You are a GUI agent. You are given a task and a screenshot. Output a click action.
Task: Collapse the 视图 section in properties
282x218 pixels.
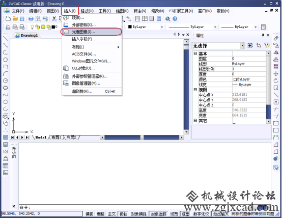[x=195, y=90]
